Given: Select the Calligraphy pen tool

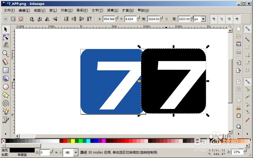Looking at the screenshot, I should point(6,120).
